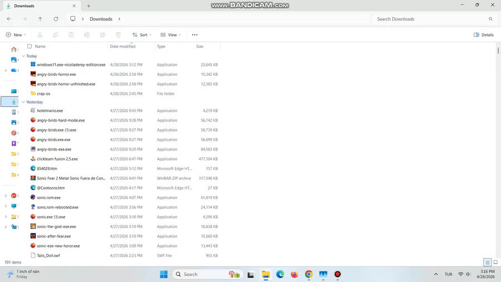501x282 pixels.
Task: Click the Delete trash icon in toolbar
Action: (118, 35)
